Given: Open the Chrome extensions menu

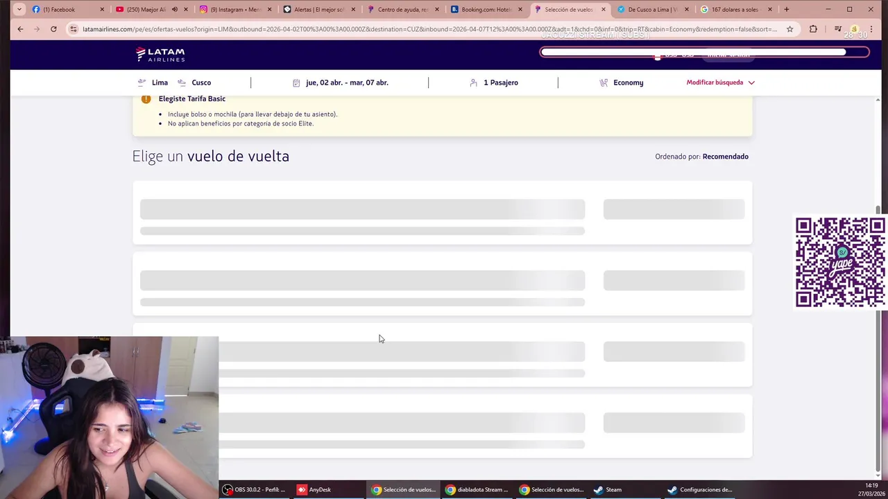Looking at the screenshot, I should 813,29.
